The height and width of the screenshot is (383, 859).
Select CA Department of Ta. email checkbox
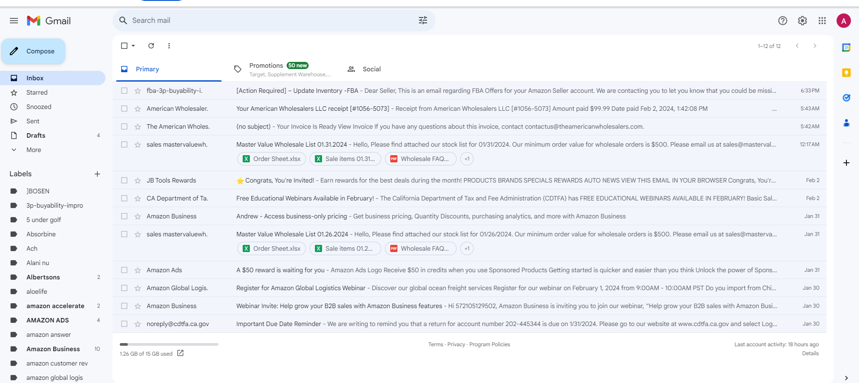click(x=124, y=198)
